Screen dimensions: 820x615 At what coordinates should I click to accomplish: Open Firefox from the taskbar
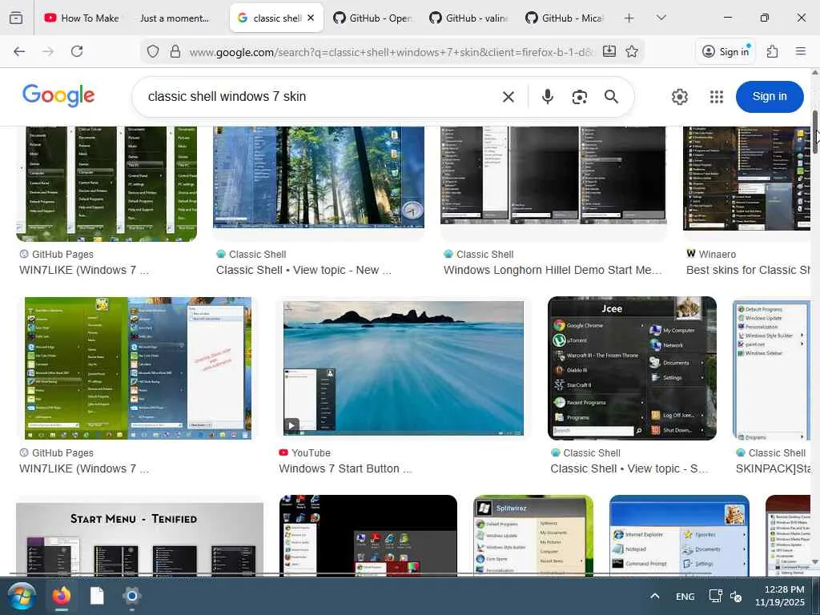pos(61,596)
